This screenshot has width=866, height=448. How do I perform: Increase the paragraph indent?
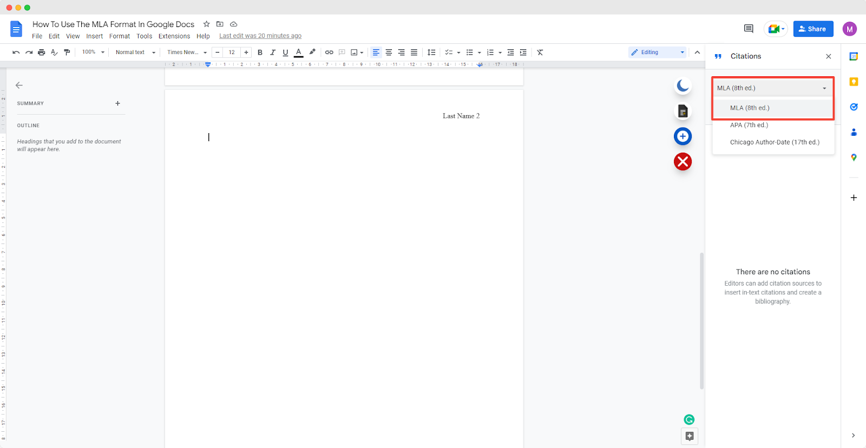pyautogui.click(x=523, y=52)
